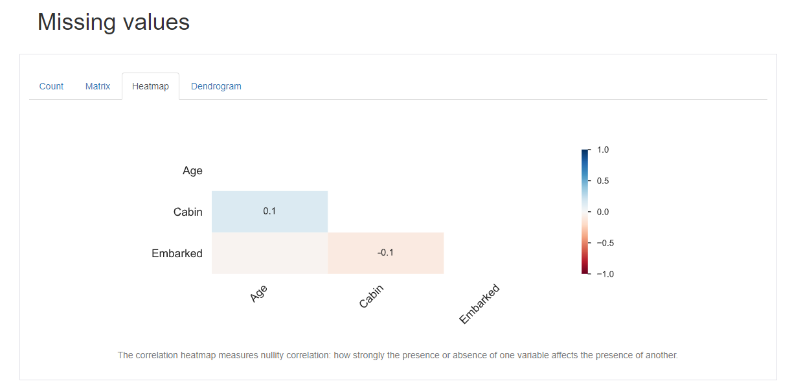Switch to the Count tab
The height and width of the screenshot is (390, 803).
(x=51, y=86)
